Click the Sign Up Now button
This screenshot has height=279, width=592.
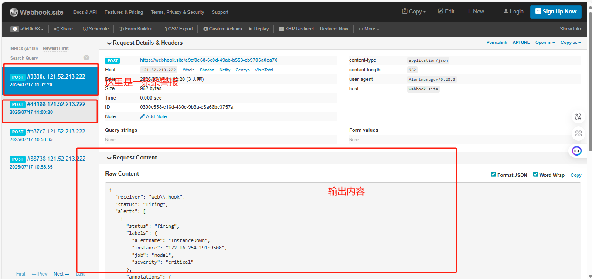tap(556, 12)
